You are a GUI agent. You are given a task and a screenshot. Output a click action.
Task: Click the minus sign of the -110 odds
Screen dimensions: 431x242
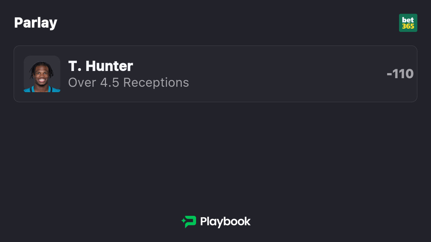(x=389, y=75)
